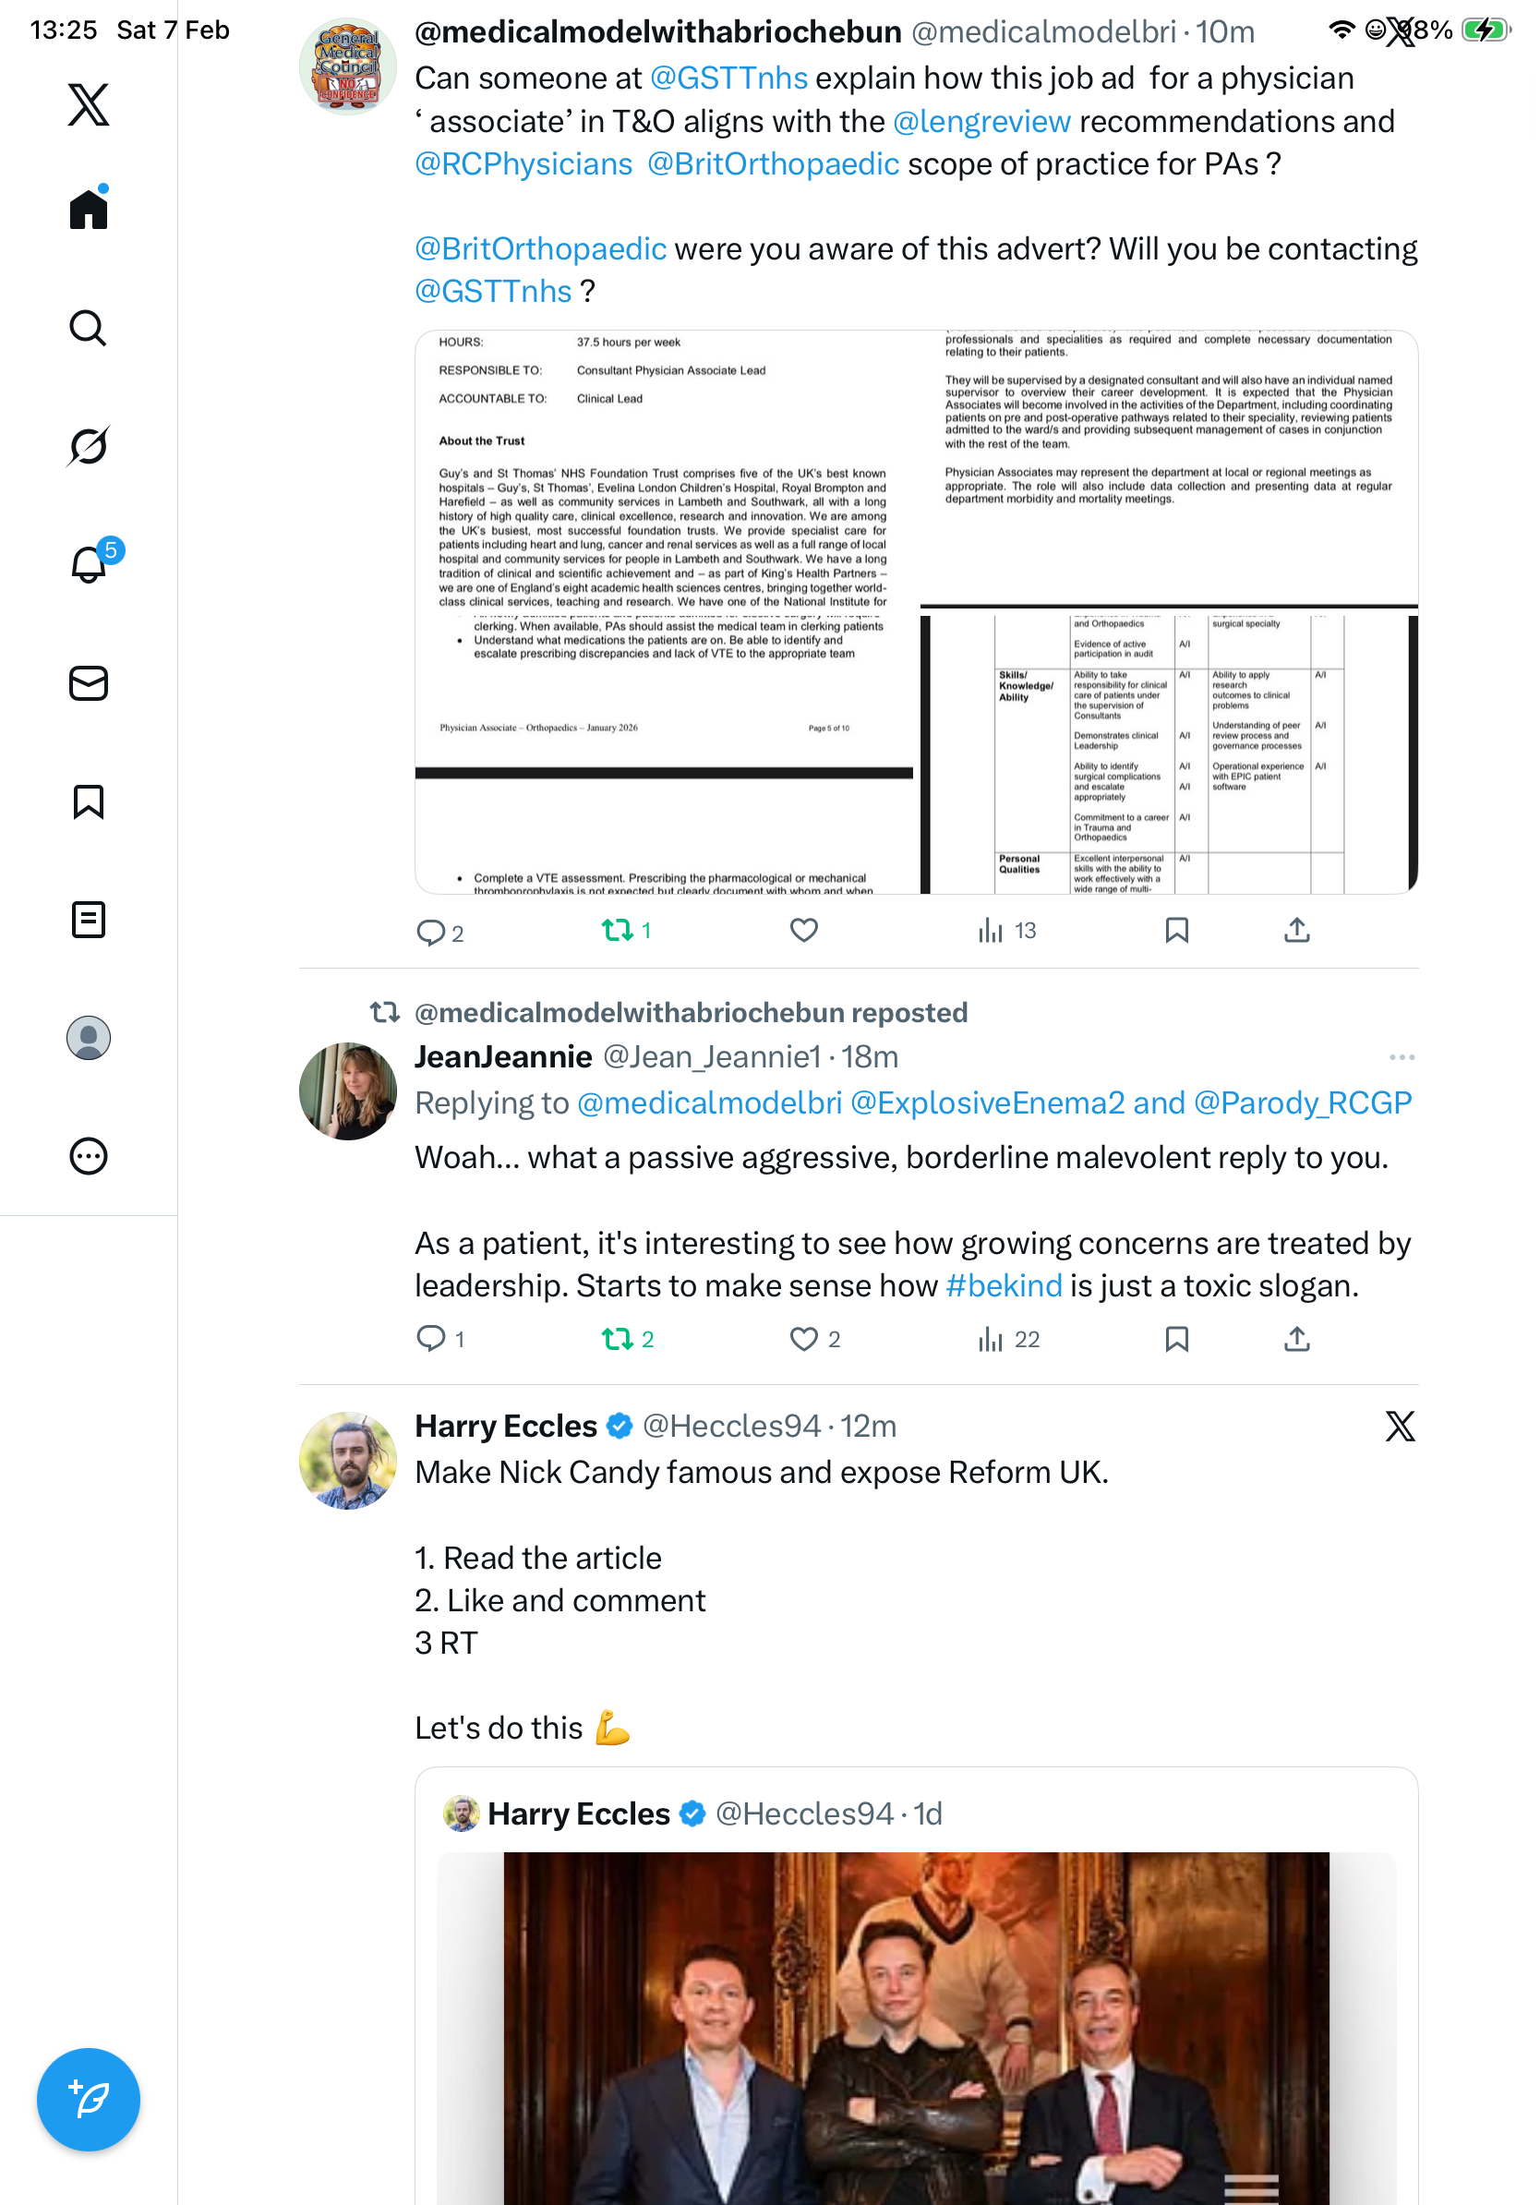Open three-dot menu on JeanJeannie's tweet
The width and height of the screenshot is (1540, 2205).
point(1401,1056)
